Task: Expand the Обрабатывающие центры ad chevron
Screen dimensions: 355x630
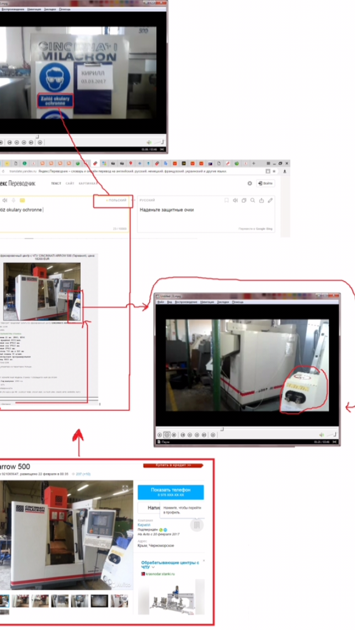Action: (153, 568)
